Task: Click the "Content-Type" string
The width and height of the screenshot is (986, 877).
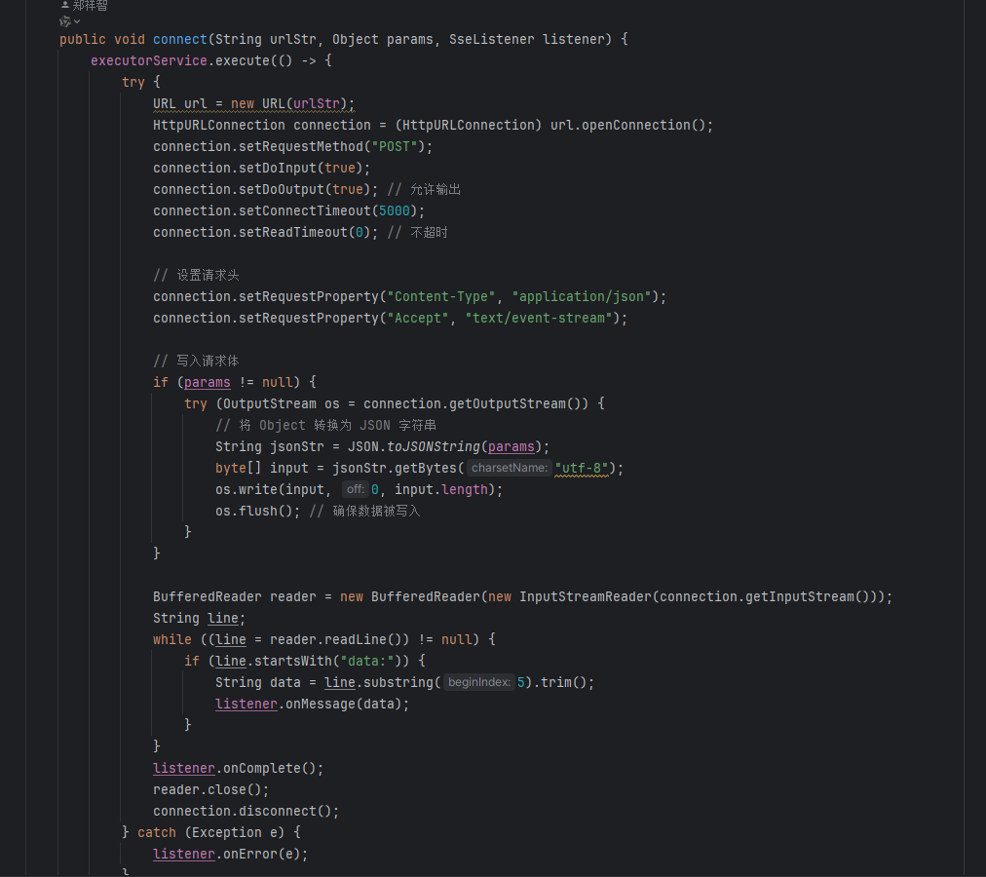Action: point(440,296)
